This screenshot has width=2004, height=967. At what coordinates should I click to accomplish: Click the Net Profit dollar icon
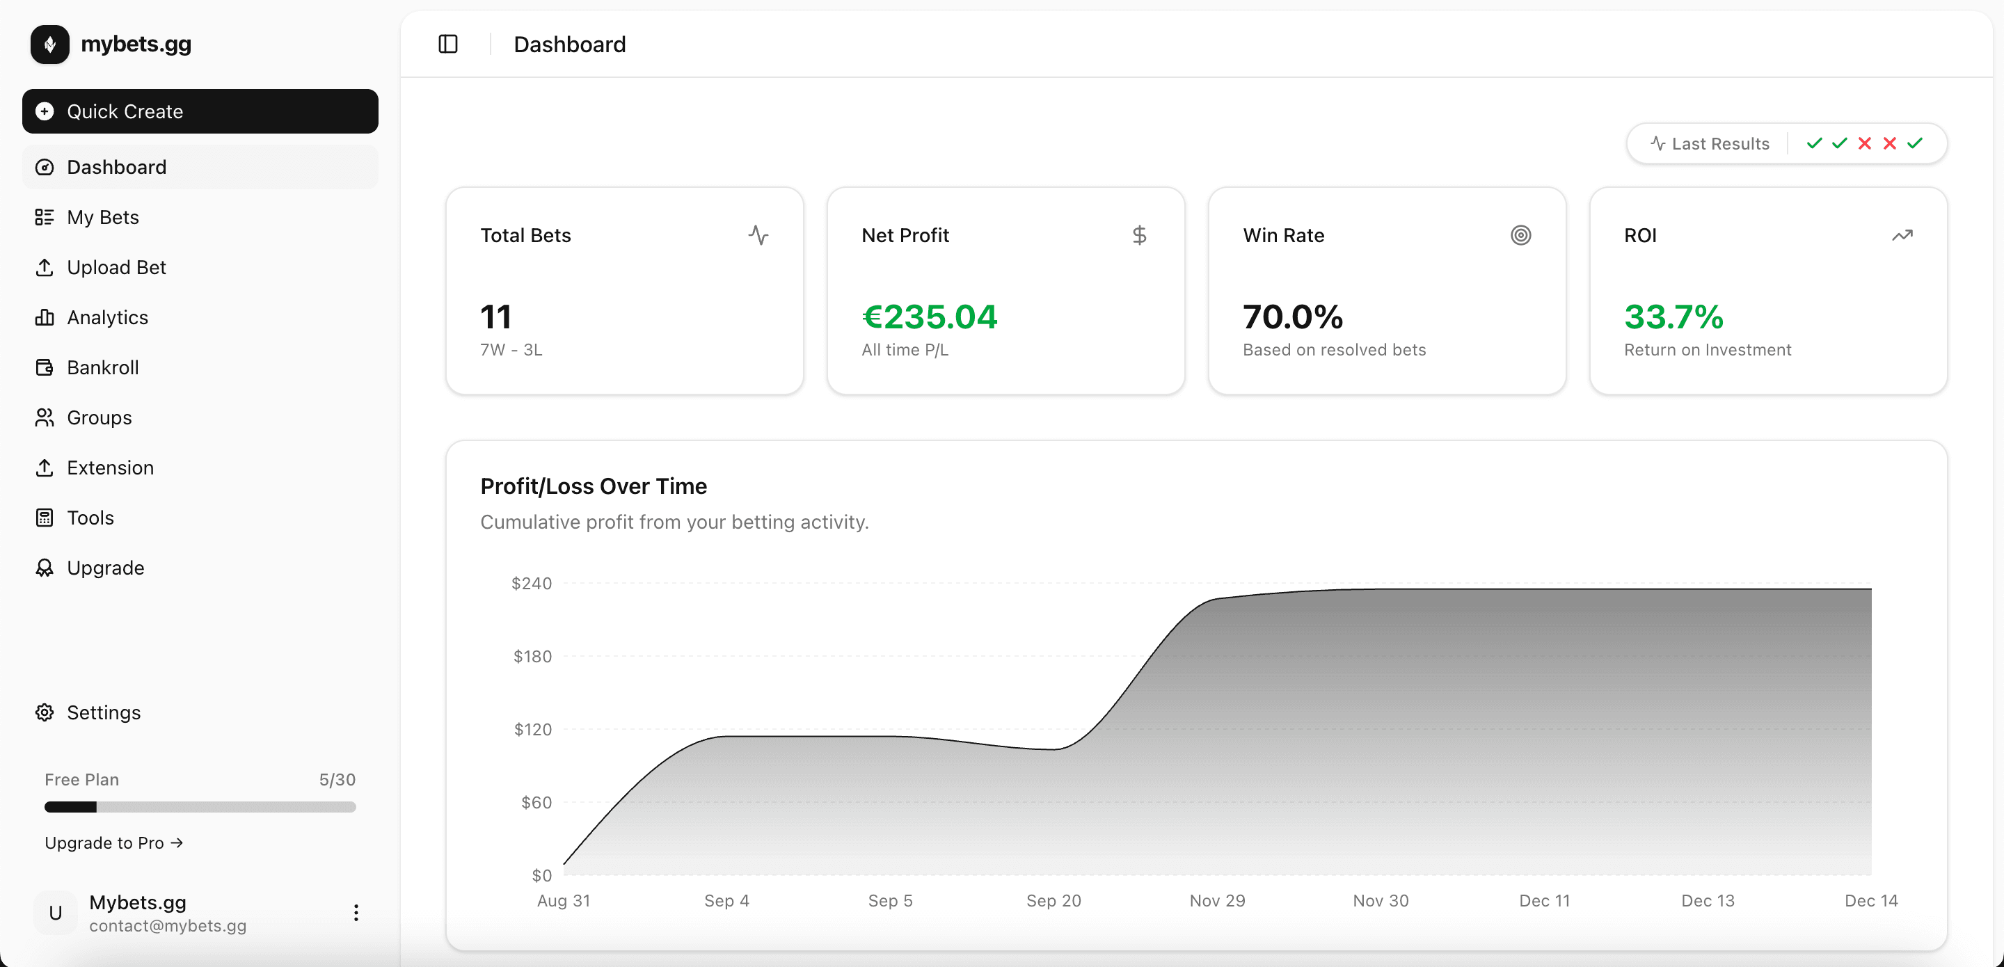(x=1139, y=235)
